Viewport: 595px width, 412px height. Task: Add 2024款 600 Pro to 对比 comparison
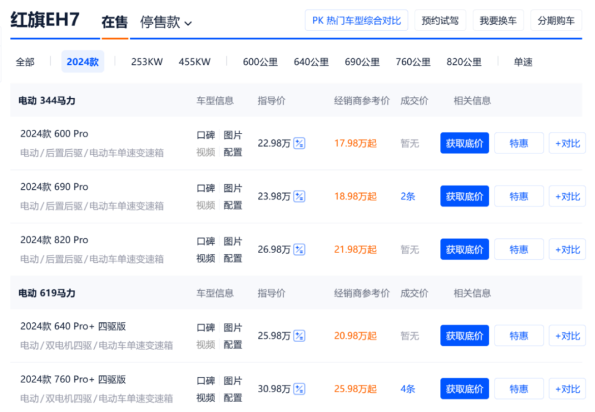(566, 143)
